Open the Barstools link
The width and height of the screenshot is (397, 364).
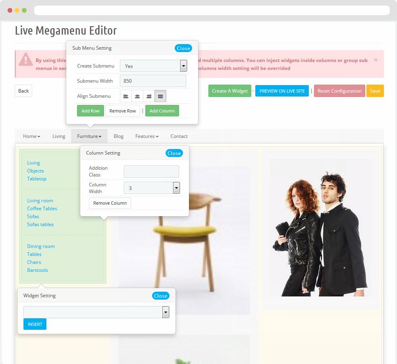[37, 270]
